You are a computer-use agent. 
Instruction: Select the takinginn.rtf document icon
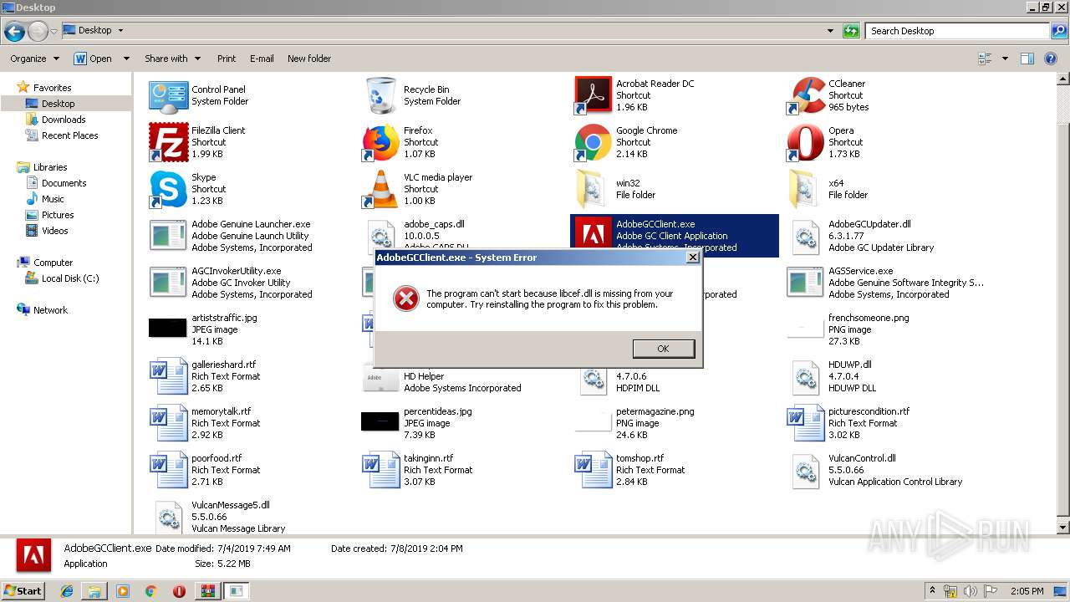(x=381, y=471)
